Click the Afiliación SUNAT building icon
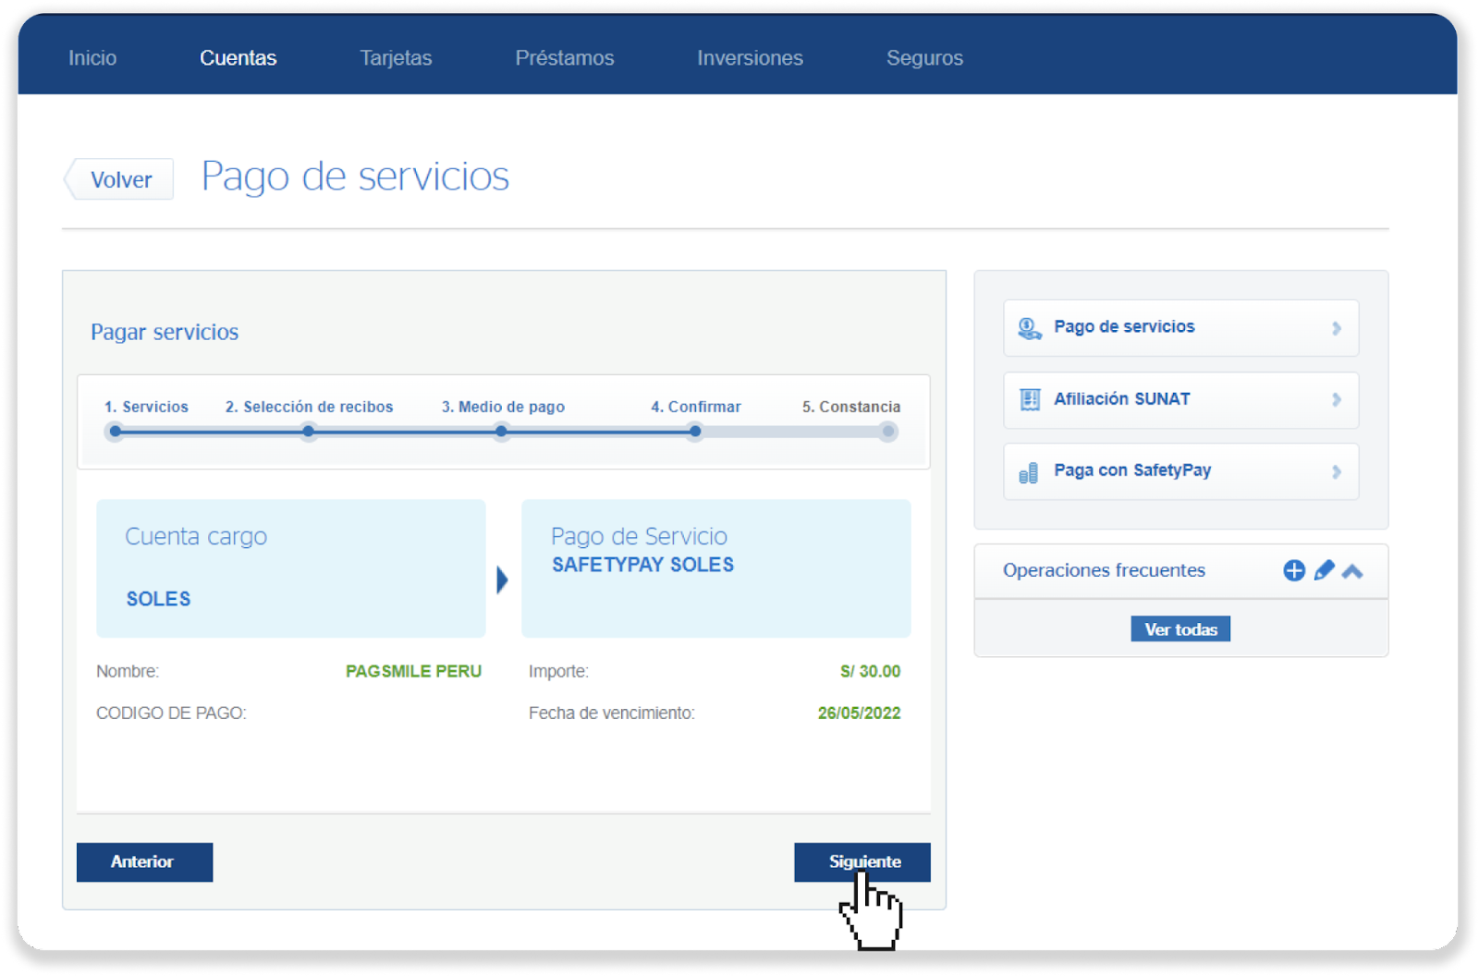 (x=1029, y=399)
